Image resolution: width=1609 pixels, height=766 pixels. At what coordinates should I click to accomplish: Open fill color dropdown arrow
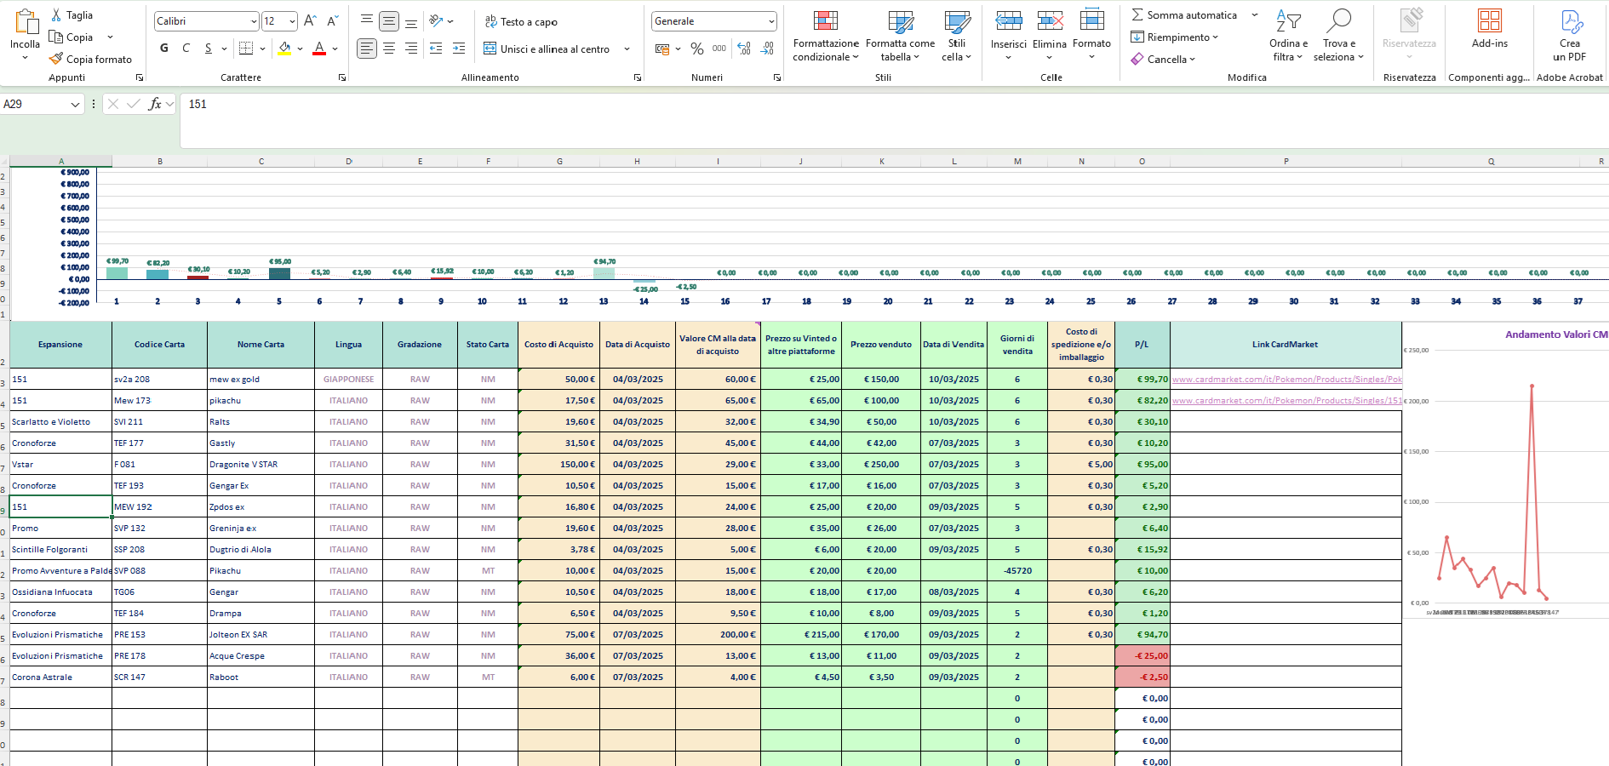300,49
